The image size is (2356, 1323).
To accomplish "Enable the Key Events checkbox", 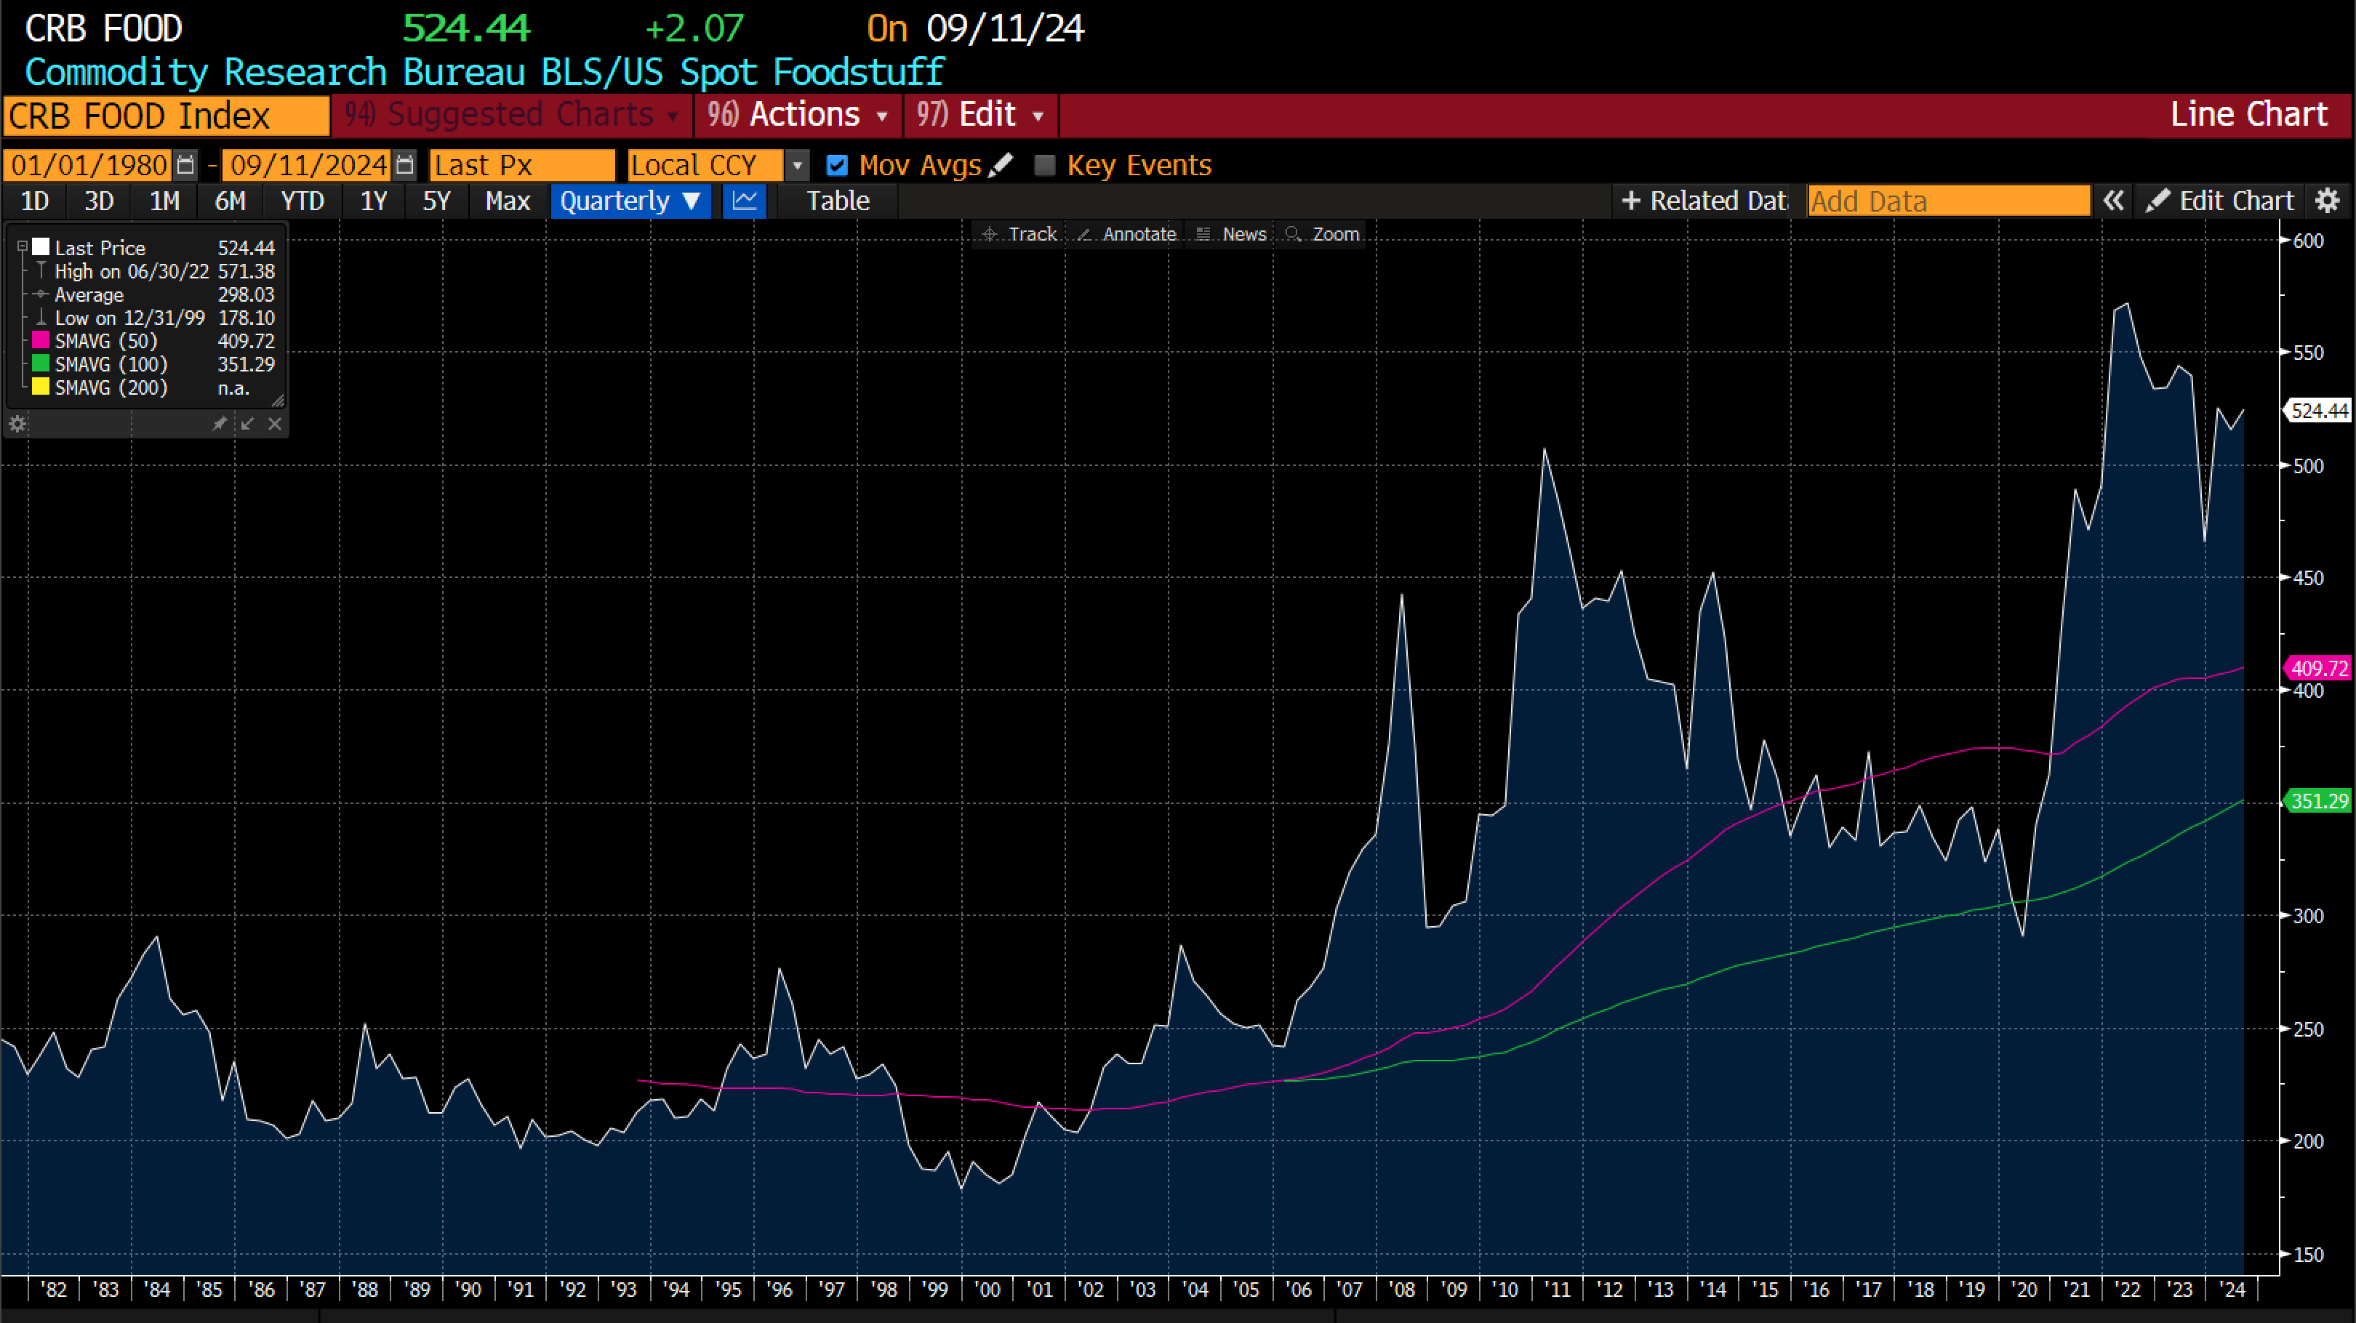I will (1044, 166).
